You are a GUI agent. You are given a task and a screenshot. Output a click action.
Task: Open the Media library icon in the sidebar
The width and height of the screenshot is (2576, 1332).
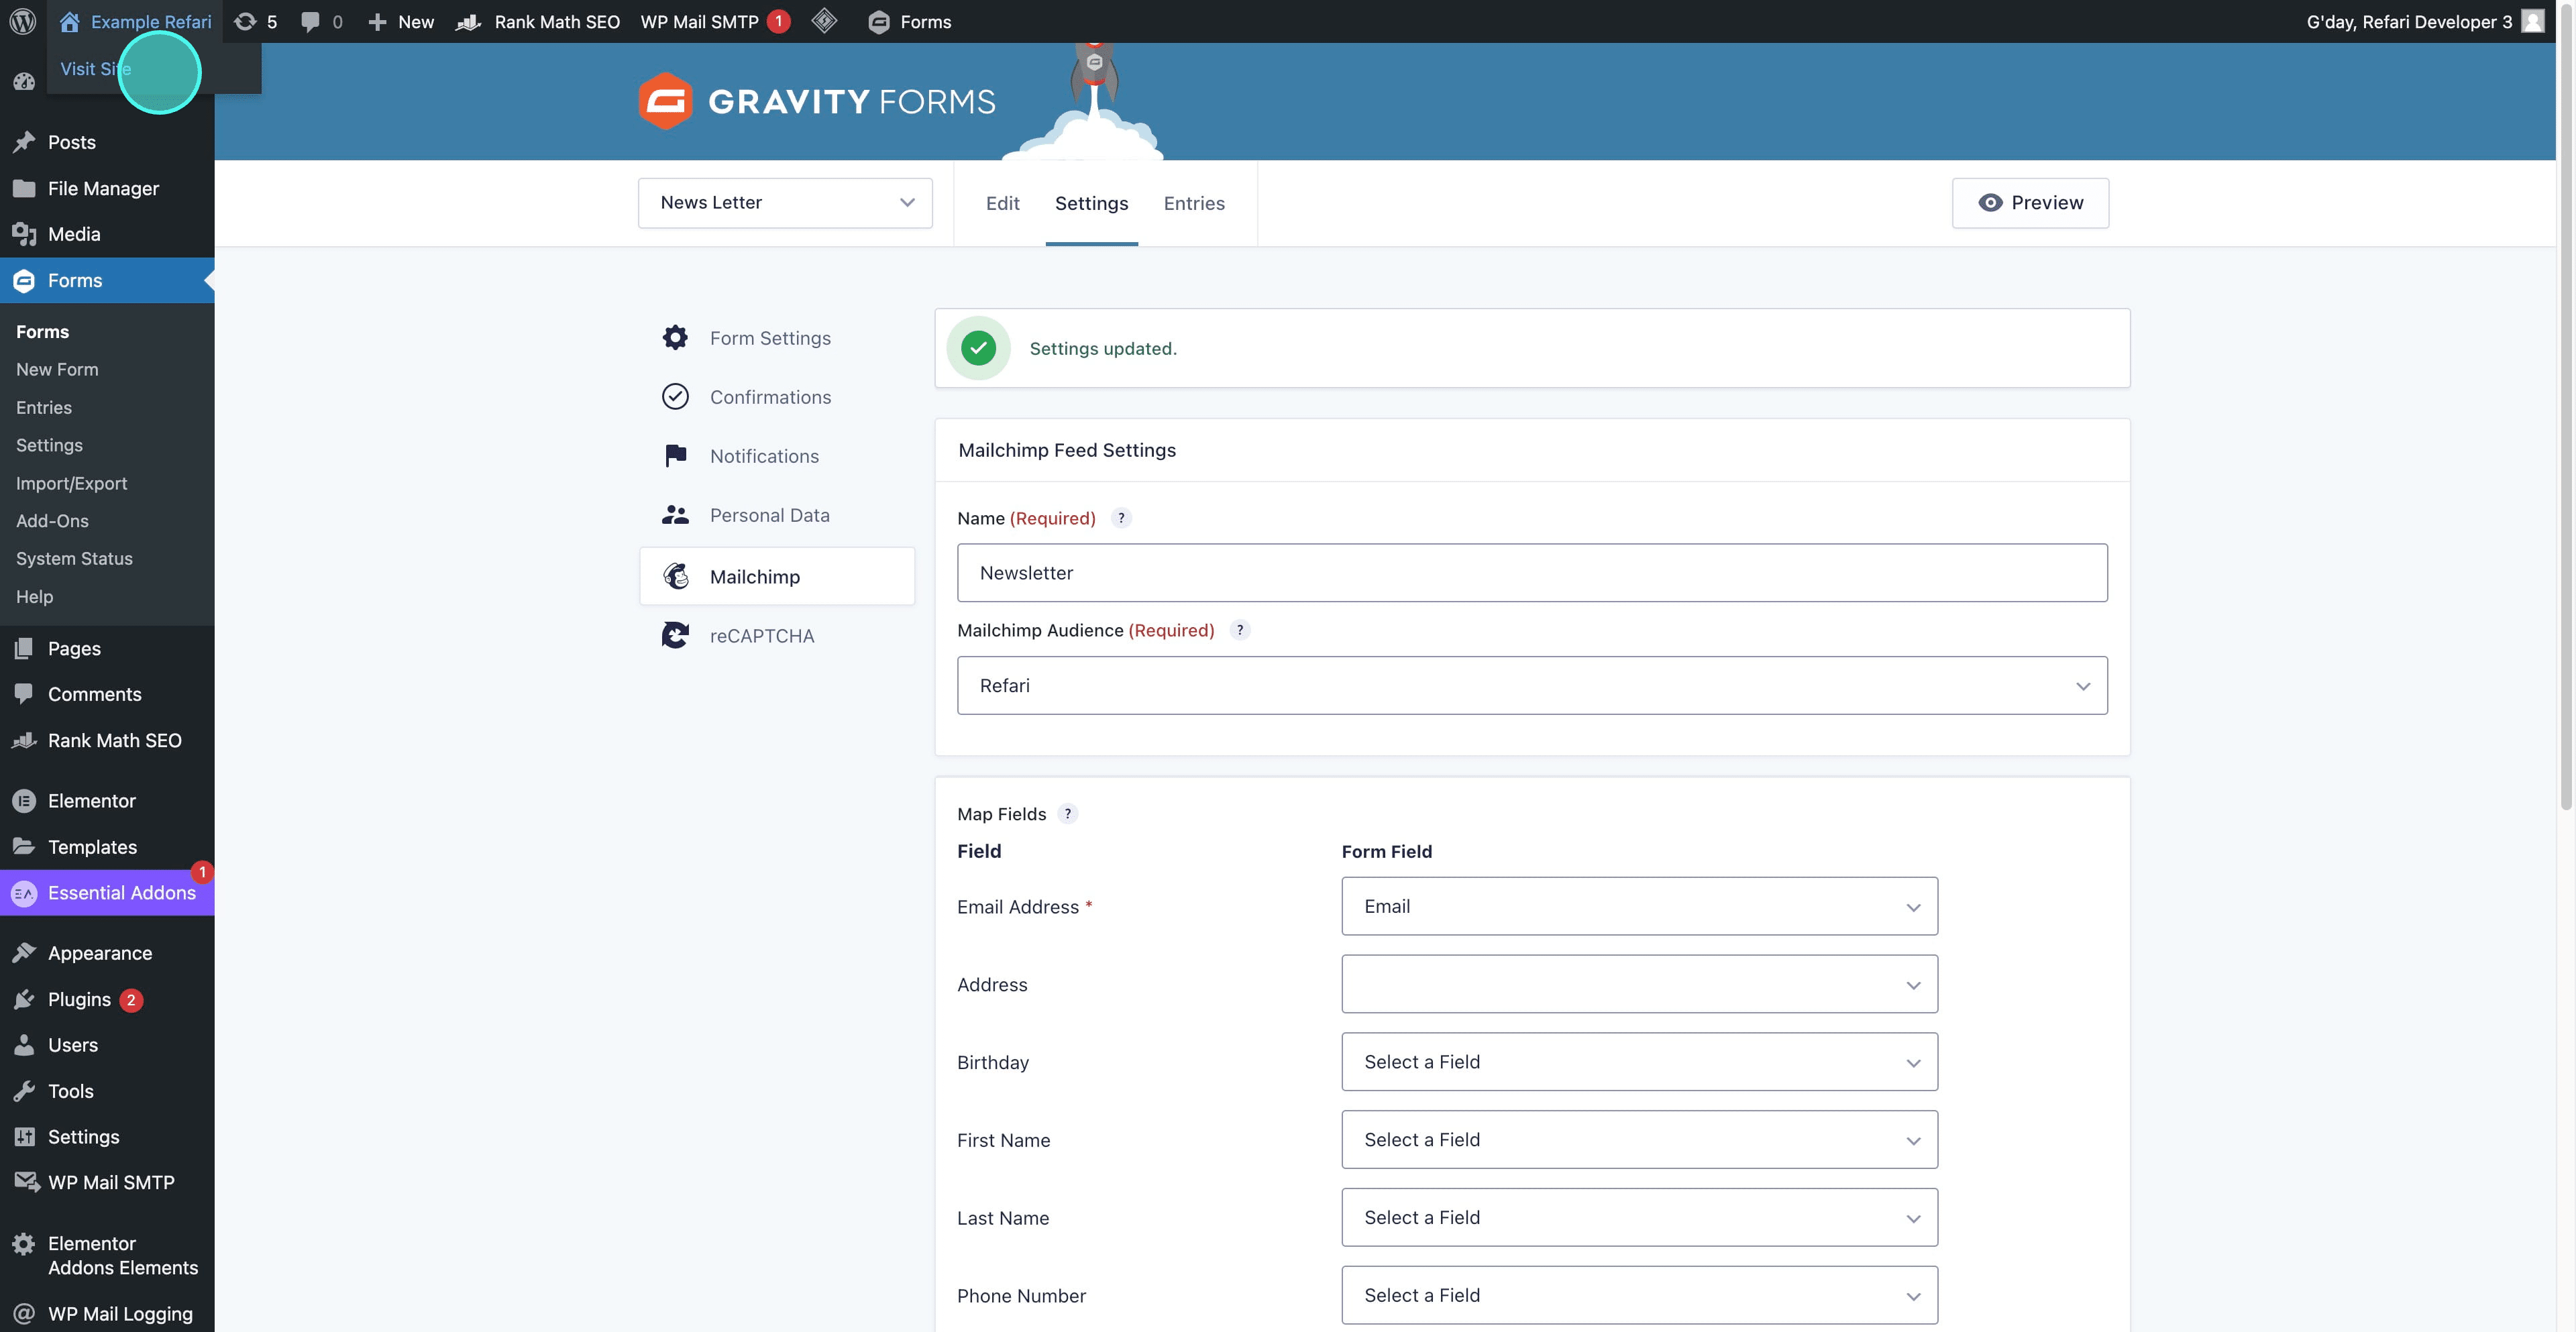point(24,234)
